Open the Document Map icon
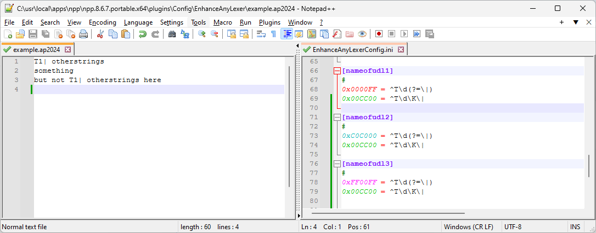The width and height of the screenshot is (596, 233). click(x=312, y=34)
